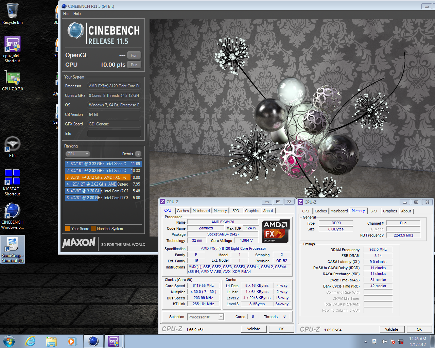The image size is (435, 348).
Task: Open the Processor #1 selection dropdown
Action: coord(206,317)
